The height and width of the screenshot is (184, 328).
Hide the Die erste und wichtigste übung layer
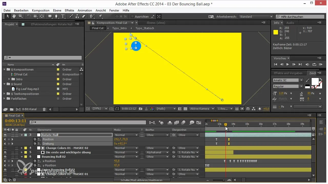click(5, 152)
